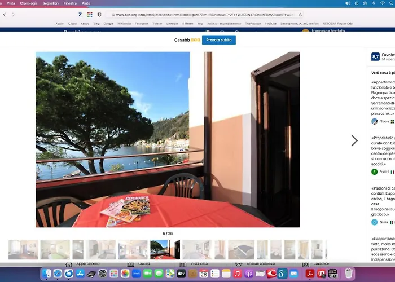The height and width of the screenshot is (282, 395).
Task: Open Mail envelope icon in Dock
Action: tap(293, 274)
